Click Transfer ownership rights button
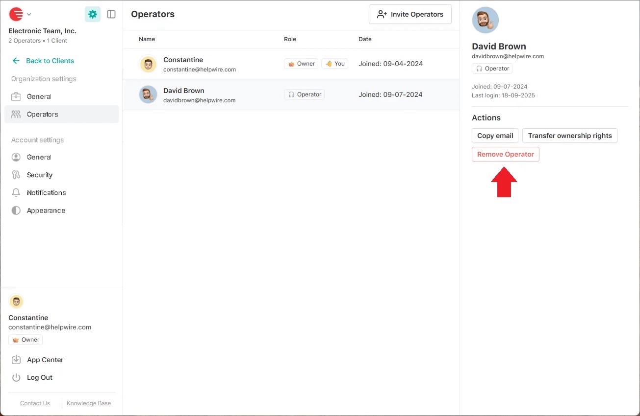The image size is (640, 416). pyautogui.click(x=570, y=136)
